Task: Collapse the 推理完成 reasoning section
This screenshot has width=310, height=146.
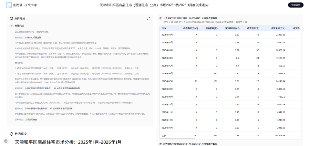Action: pyautogui.click(x=12, y=26)
